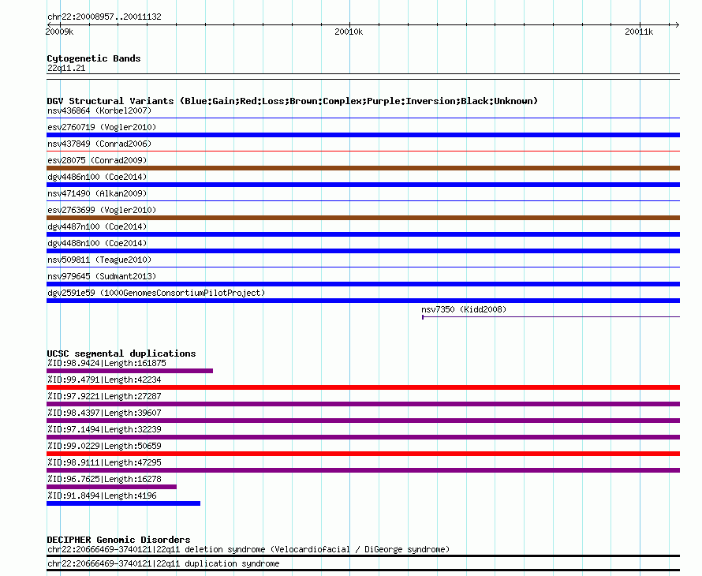Click the 20010k ruler tick label
This screenshot has width=702, height=576.
coord(349,32)
